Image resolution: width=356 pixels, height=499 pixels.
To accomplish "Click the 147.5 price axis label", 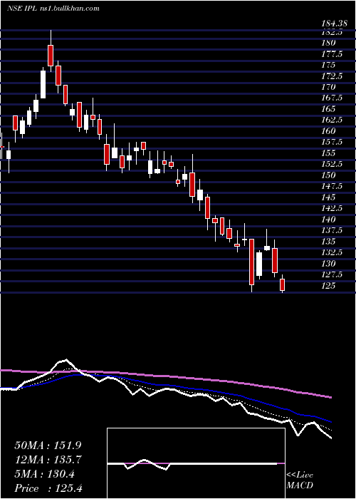I will (333, 186).
